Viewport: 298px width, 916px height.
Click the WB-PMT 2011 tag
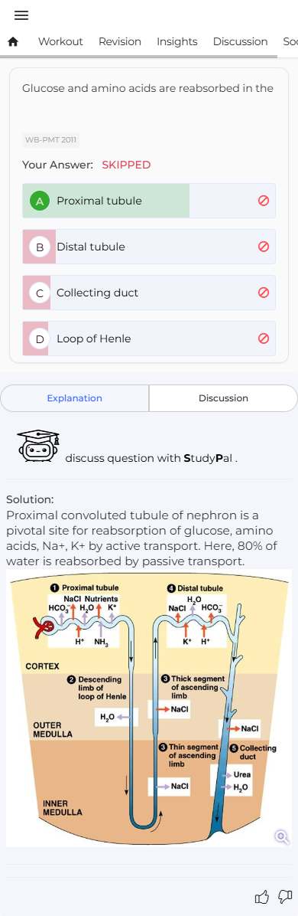(50, 140)
